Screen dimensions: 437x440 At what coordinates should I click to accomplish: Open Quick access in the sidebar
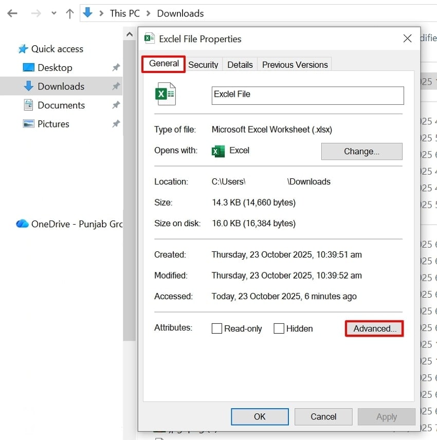[57, 49]
